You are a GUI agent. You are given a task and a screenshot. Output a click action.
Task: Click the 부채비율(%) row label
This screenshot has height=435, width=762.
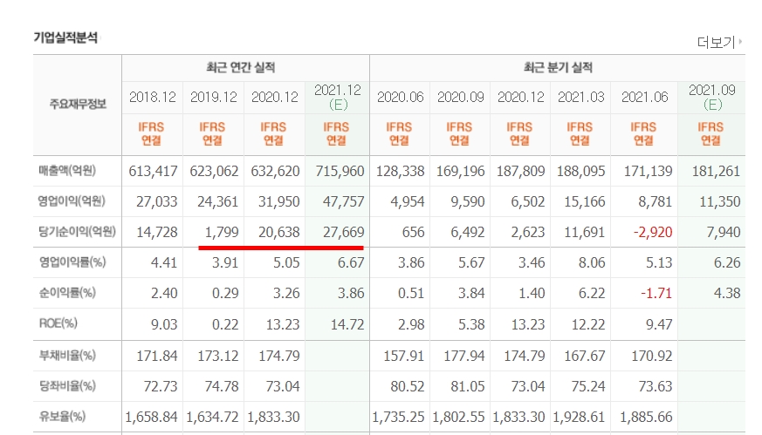point(67,356)
